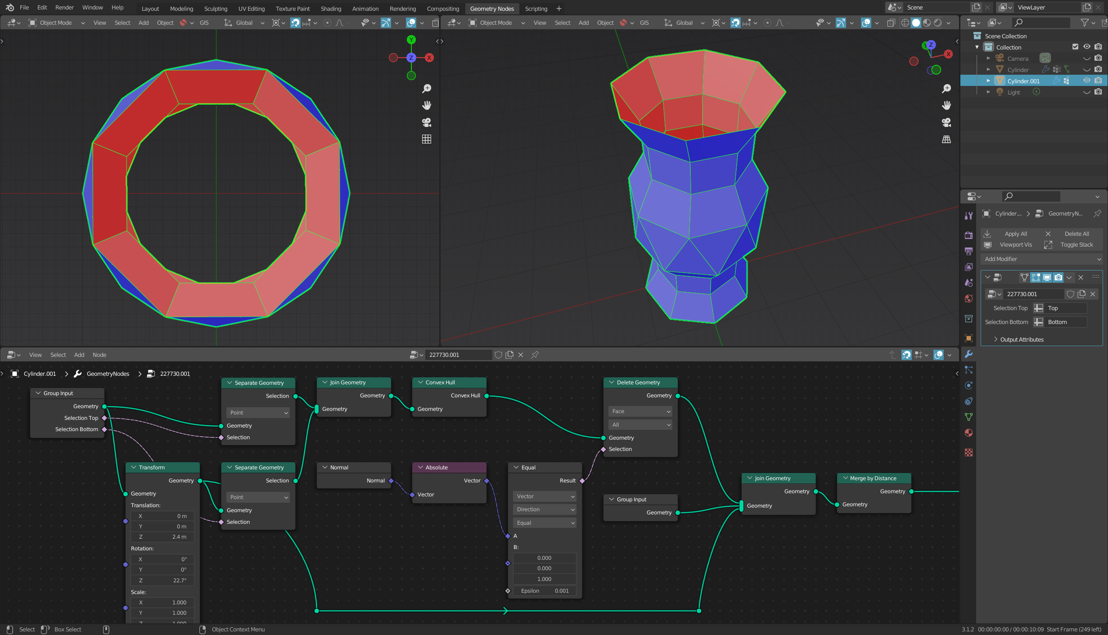This screenshot has height=635, width=1108.
Task: Open the Tool properties tab (wrench and screwdriver)
Action: (x=969, y=215)
